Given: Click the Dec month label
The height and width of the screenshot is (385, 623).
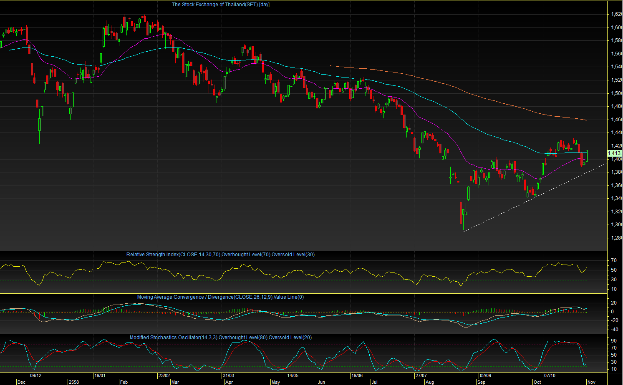Looking at the screenshot, I should 22,382.
